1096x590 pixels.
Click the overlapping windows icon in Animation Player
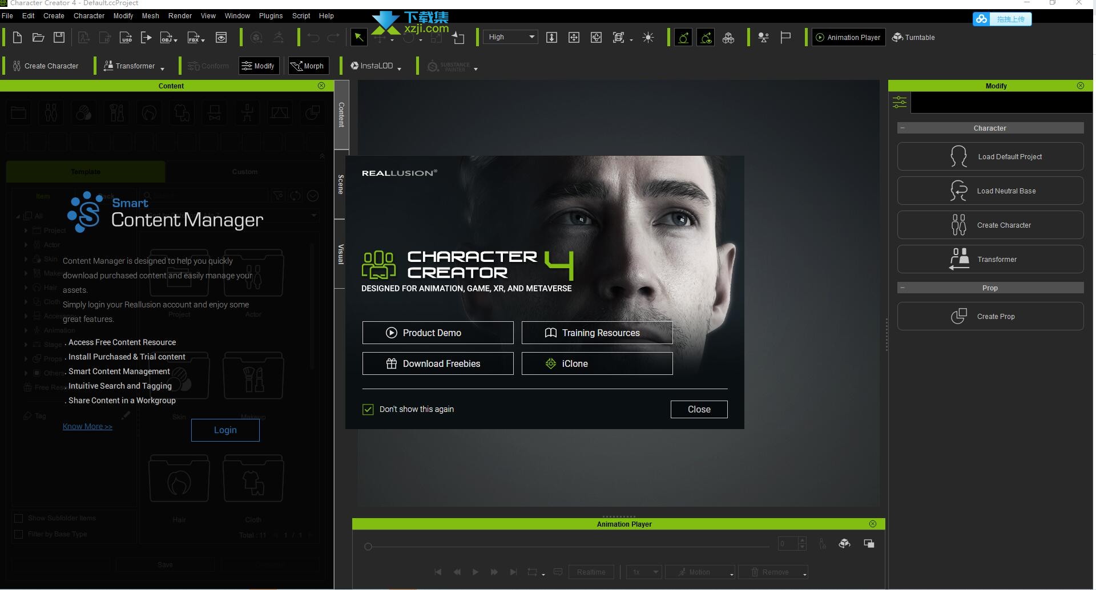pos(869,544)
